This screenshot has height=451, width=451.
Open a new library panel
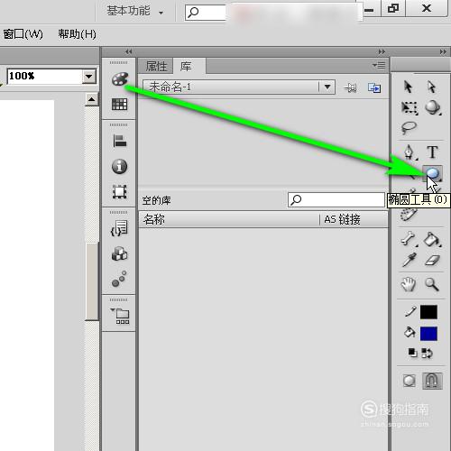pos(374,87)
